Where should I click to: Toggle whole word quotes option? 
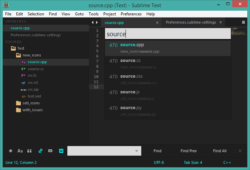[29, 151]
